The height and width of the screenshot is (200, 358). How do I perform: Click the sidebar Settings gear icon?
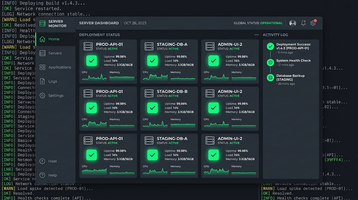(x=42, y=96)
